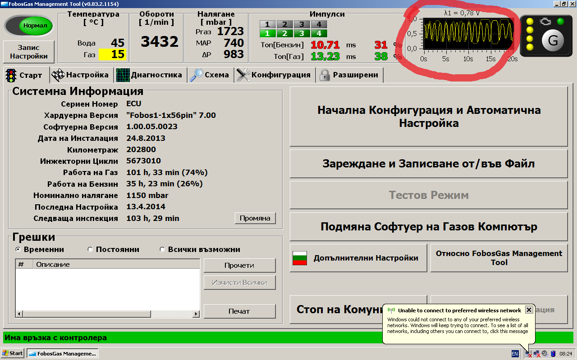This screenshot has width=577, height=360.
Task: Click the round G fuel switch button
Action: (552, 41)
